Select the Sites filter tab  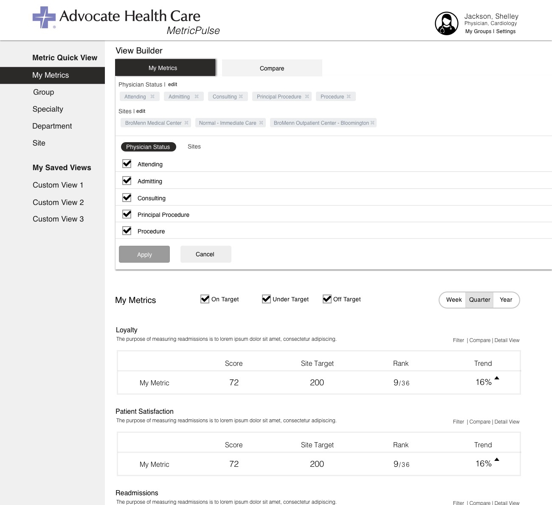pos(194,147)
